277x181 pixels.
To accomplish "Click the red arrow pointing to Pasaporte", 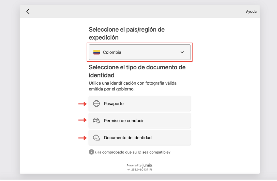I will [x=82, y=104].
